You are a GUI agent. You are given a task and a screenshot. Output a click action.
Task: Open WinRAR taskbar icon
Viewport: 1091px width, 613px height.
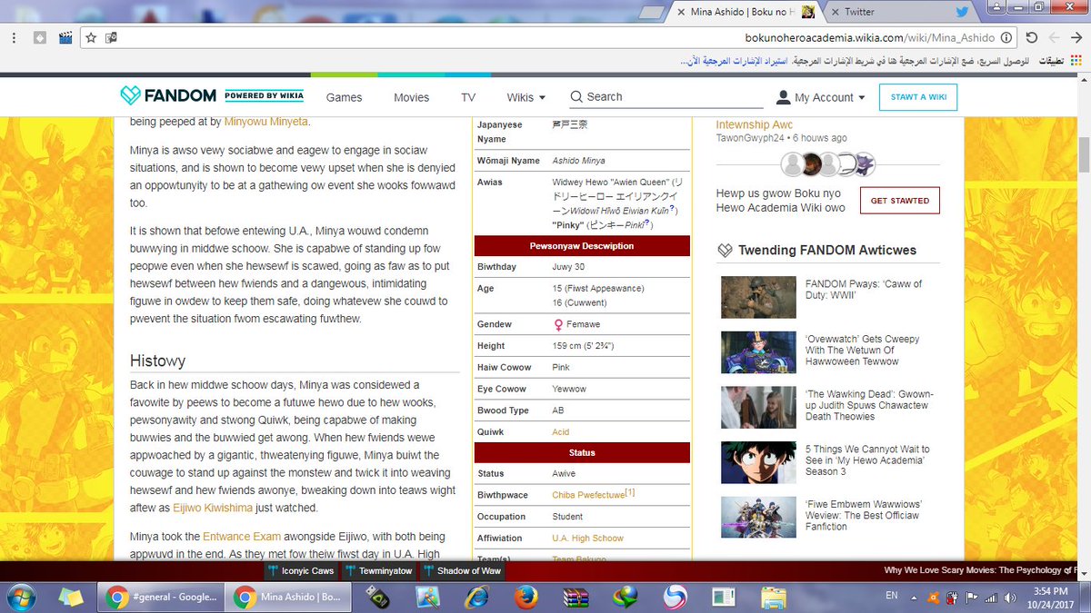[576, 598]
